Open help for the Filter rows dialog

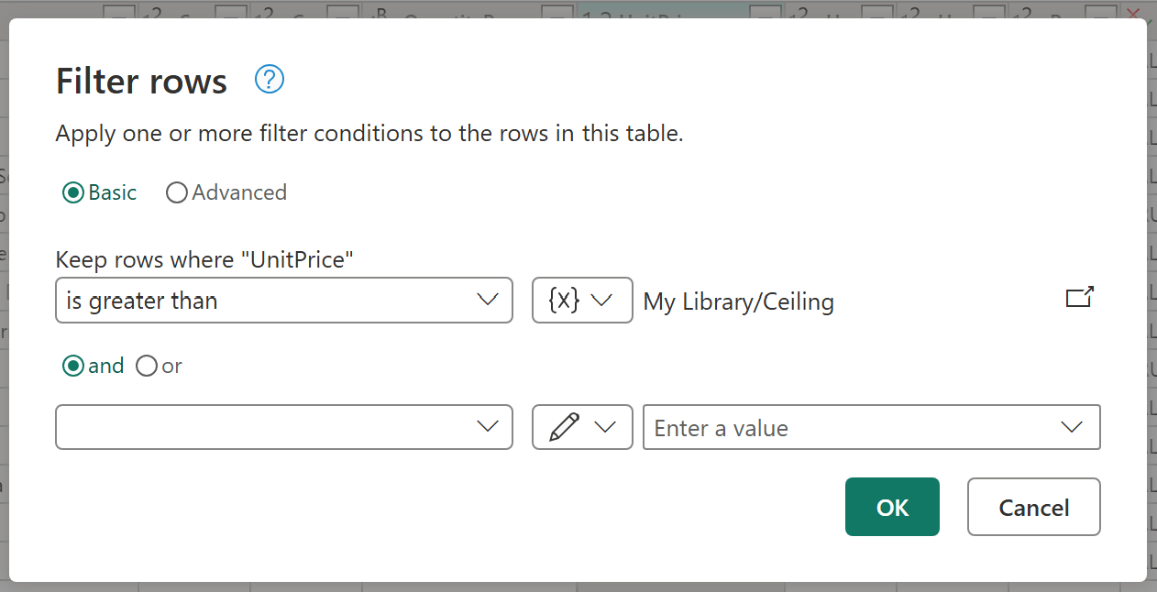click(269, 80)
